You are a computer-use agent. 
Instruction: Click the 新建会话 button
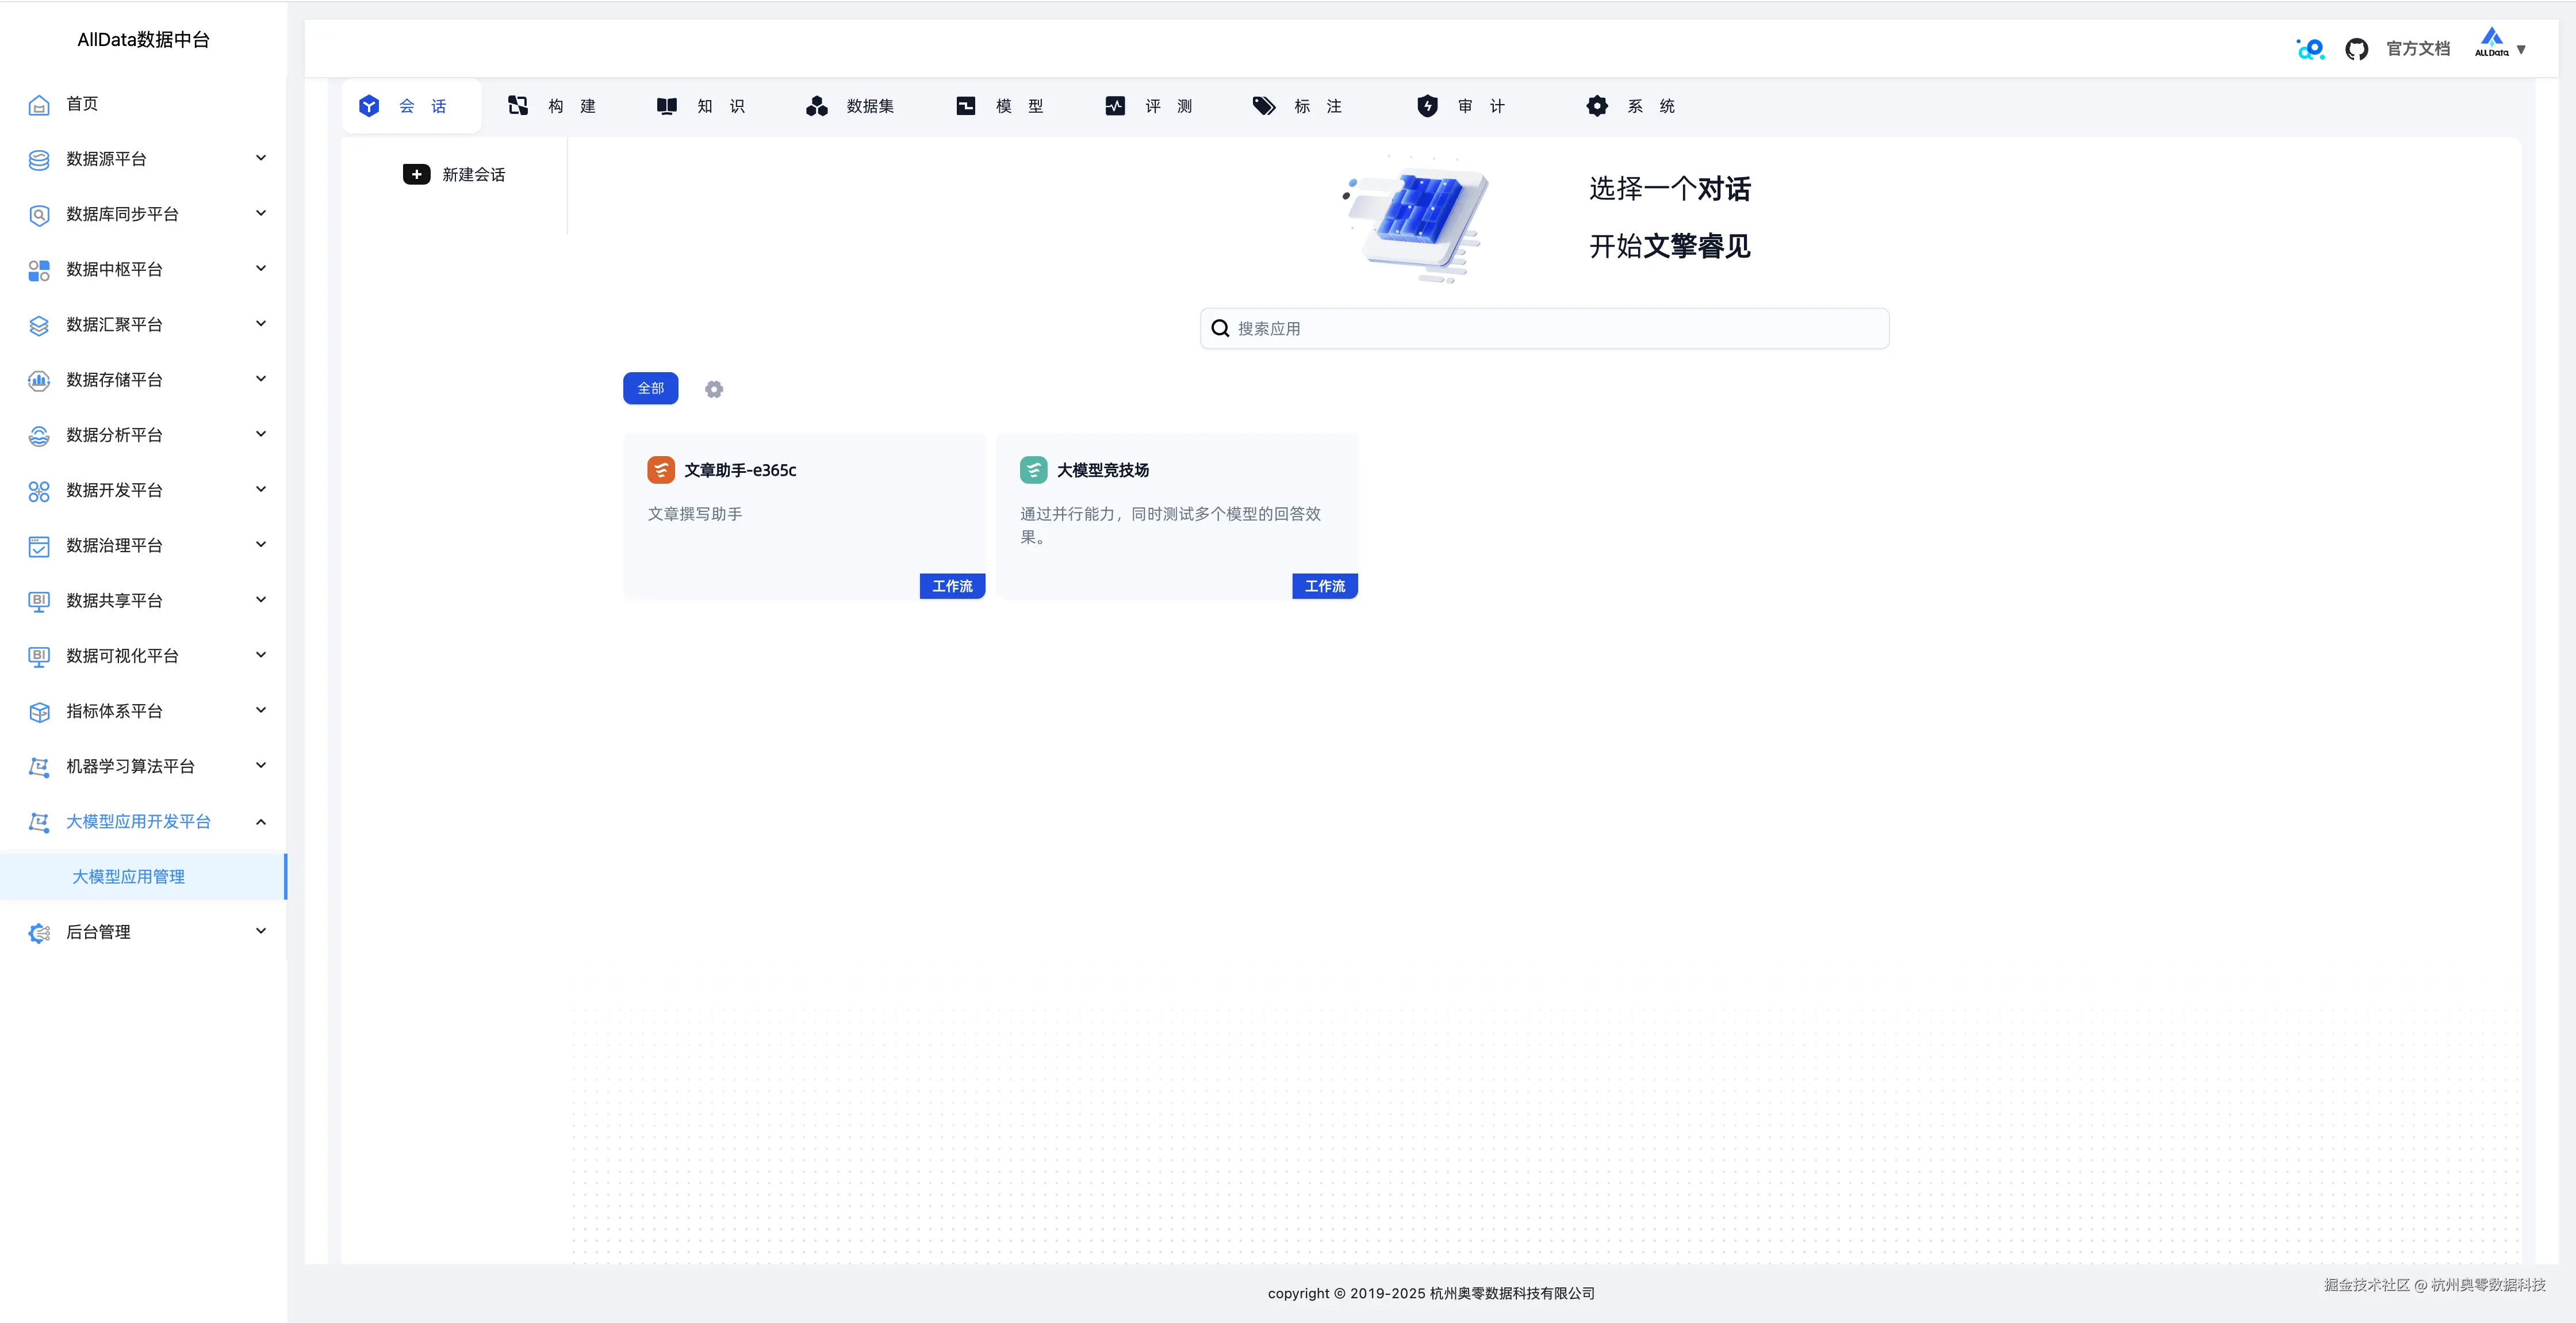coord(455,173)
